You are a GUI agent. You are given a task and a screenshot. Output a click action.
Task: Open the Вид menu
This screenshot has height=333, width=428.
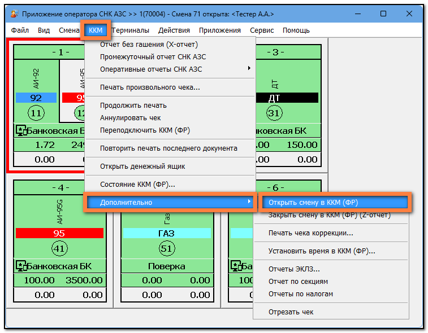[x=44, y=30]
